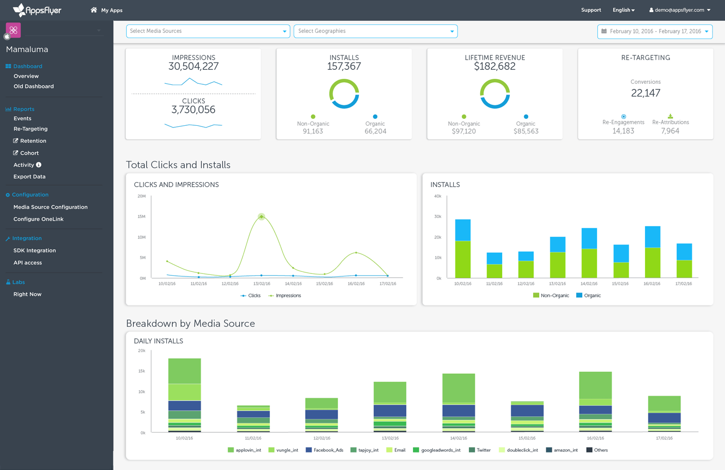Image resolution: width=725 pixels, height=470 pixels.
Task: Click the Retention external link icon
Action: (x=15, y=141)
